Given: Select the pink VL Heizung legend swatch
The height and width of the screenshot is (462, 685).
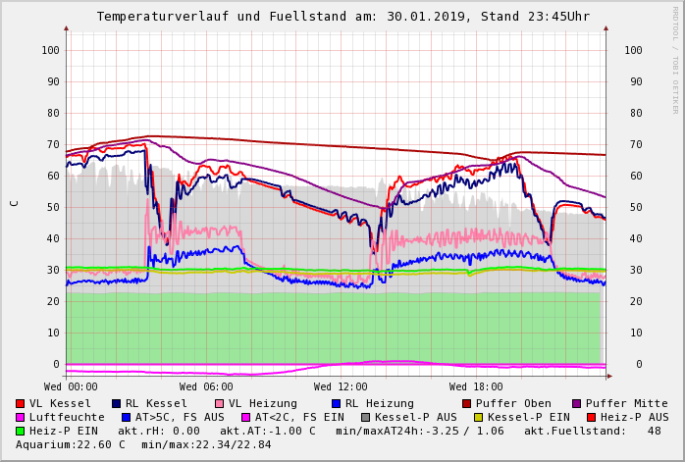Looking at the screenshot, I should coord(220,403).
